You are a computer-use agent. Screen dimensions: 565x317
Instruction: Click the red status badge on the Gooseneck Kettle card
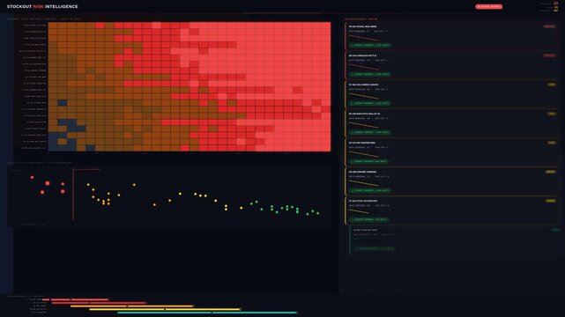tap(549, 55)
